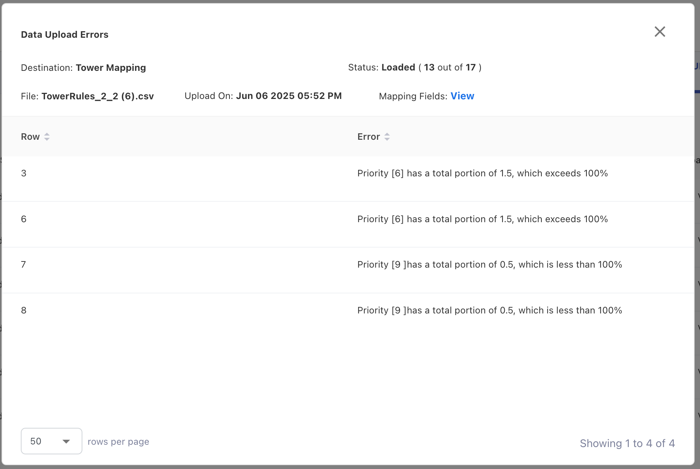Click row 7's Priority [9] error message
The height and width of the screenshot is (469, 700).
489,265
